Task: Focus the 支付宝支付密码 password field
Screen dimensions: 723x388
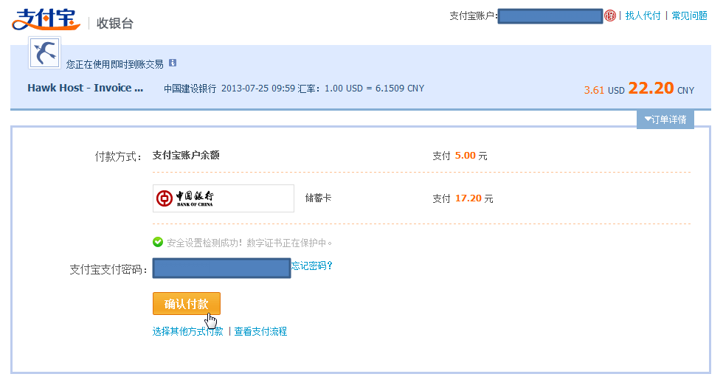Action: tap(221, 269)
